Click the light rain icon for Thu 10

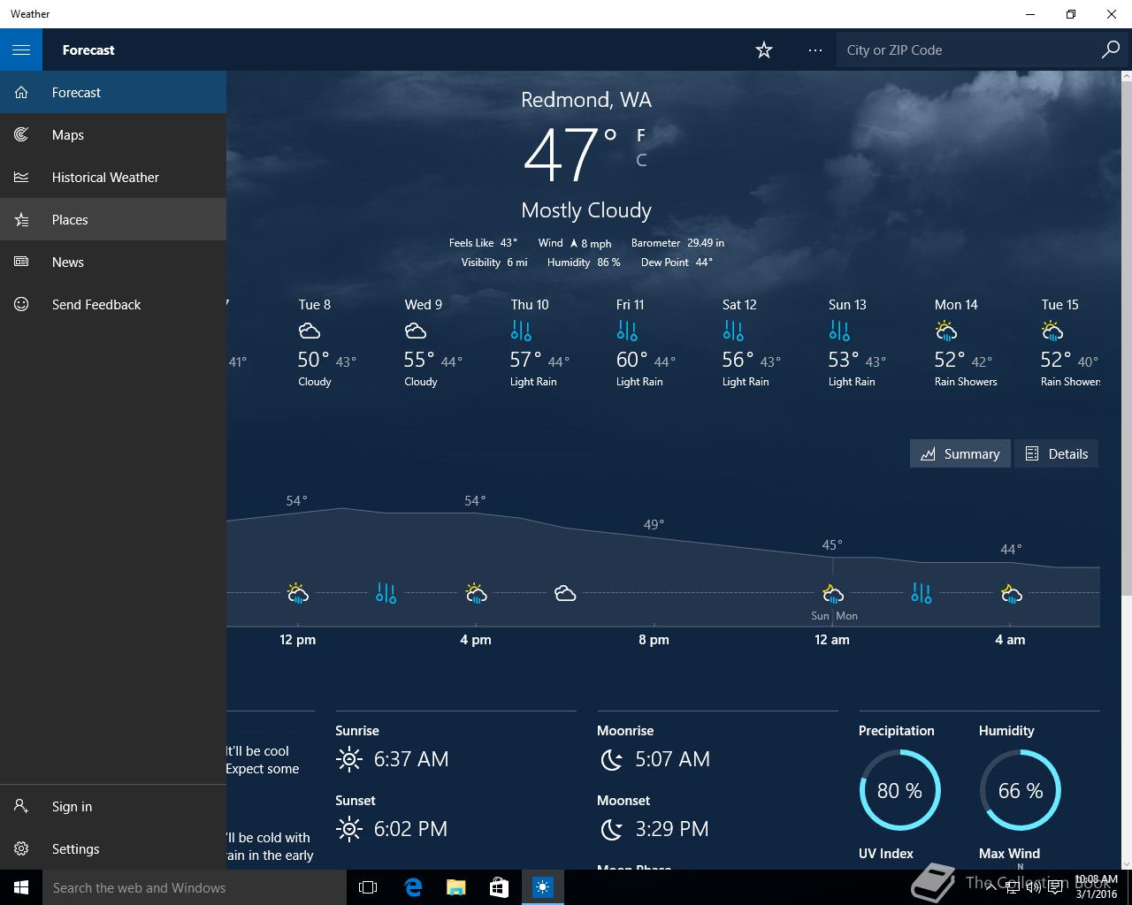coord(521,331)
